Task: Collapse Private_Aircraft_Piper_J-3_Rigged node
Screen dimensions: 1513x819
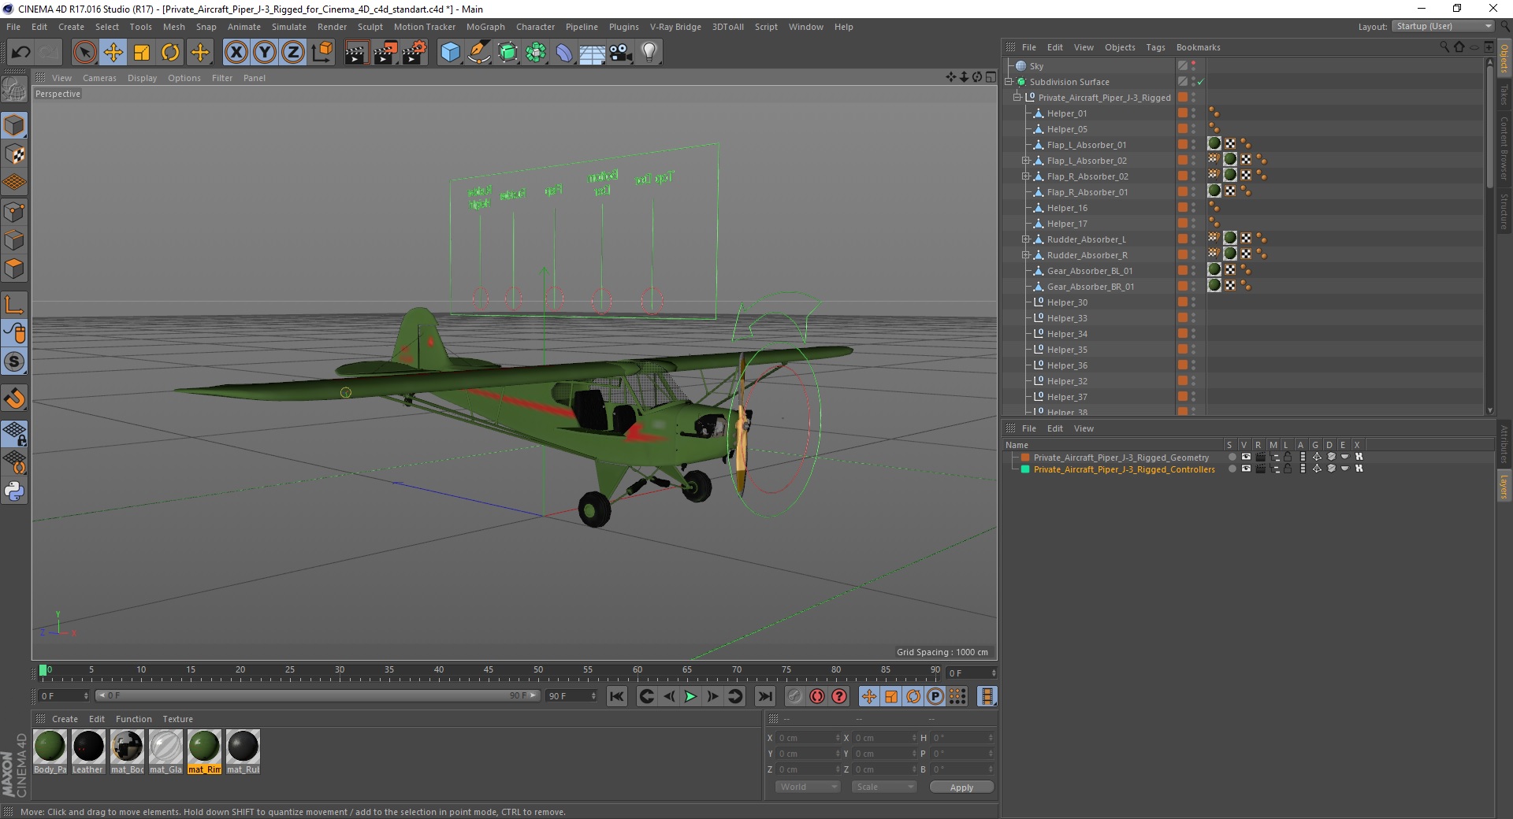Action: pos(1017,97)
